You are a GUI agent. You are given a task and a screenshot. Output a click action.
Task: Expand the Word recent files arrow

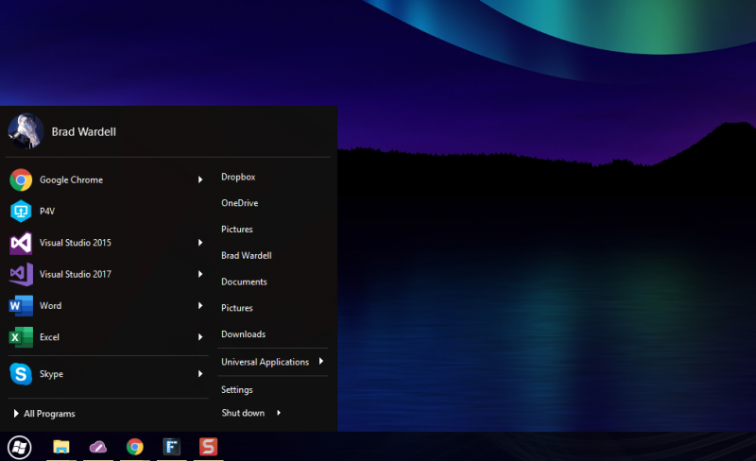200,306
